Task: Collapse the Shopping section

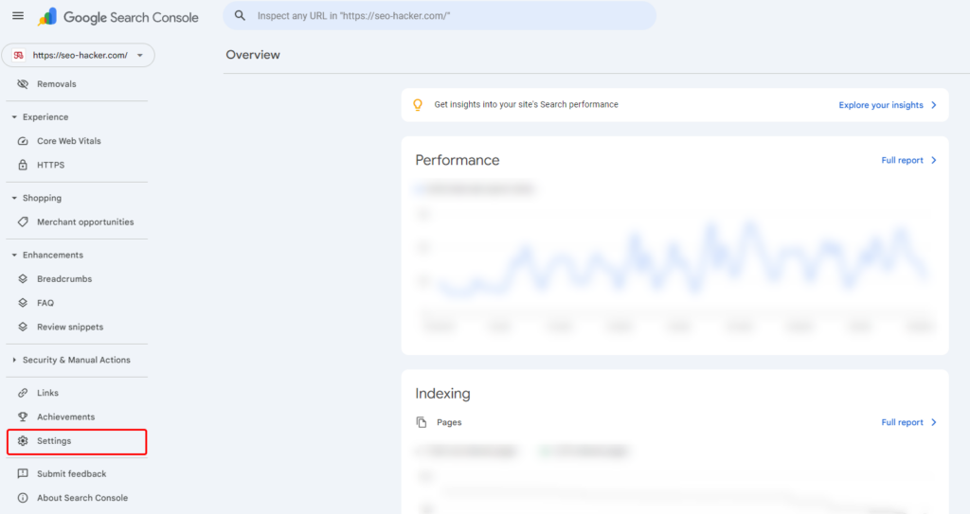Action: (x=14, y=199)
